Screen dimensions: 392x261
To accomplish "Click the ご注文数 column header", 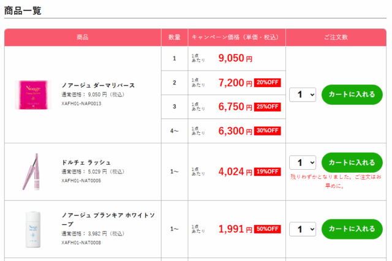I will pos(336,37).
